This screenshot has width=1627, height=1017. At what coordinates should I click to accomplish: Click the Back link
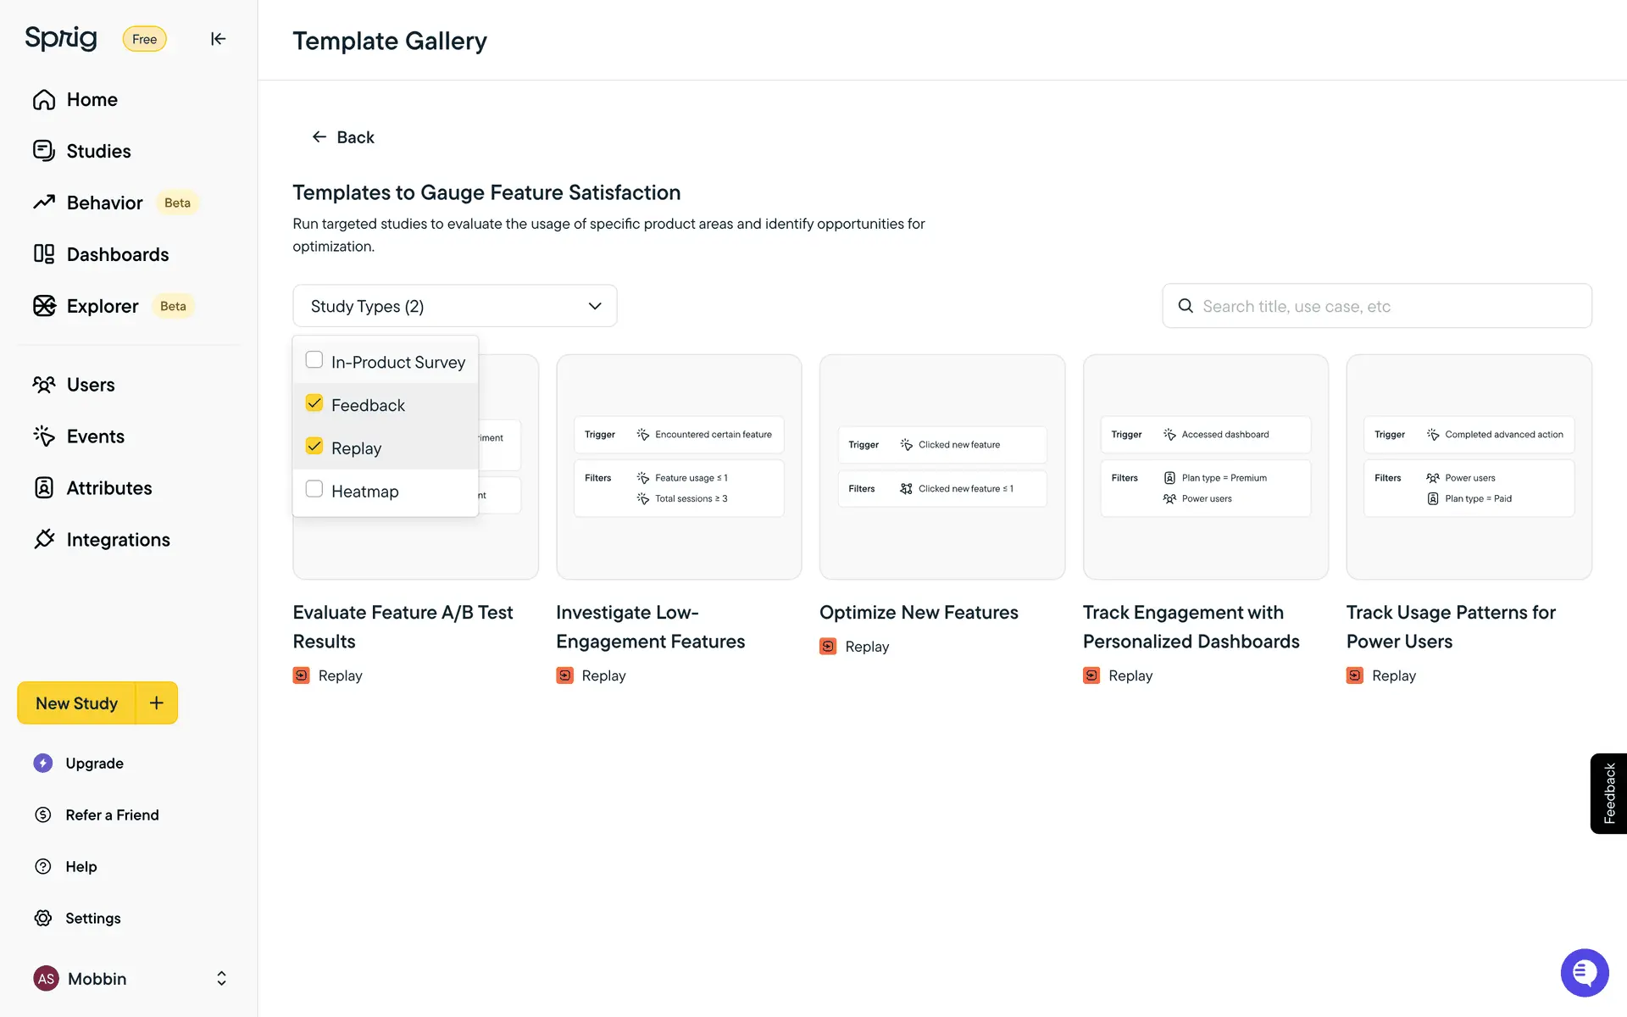point(343,137)
